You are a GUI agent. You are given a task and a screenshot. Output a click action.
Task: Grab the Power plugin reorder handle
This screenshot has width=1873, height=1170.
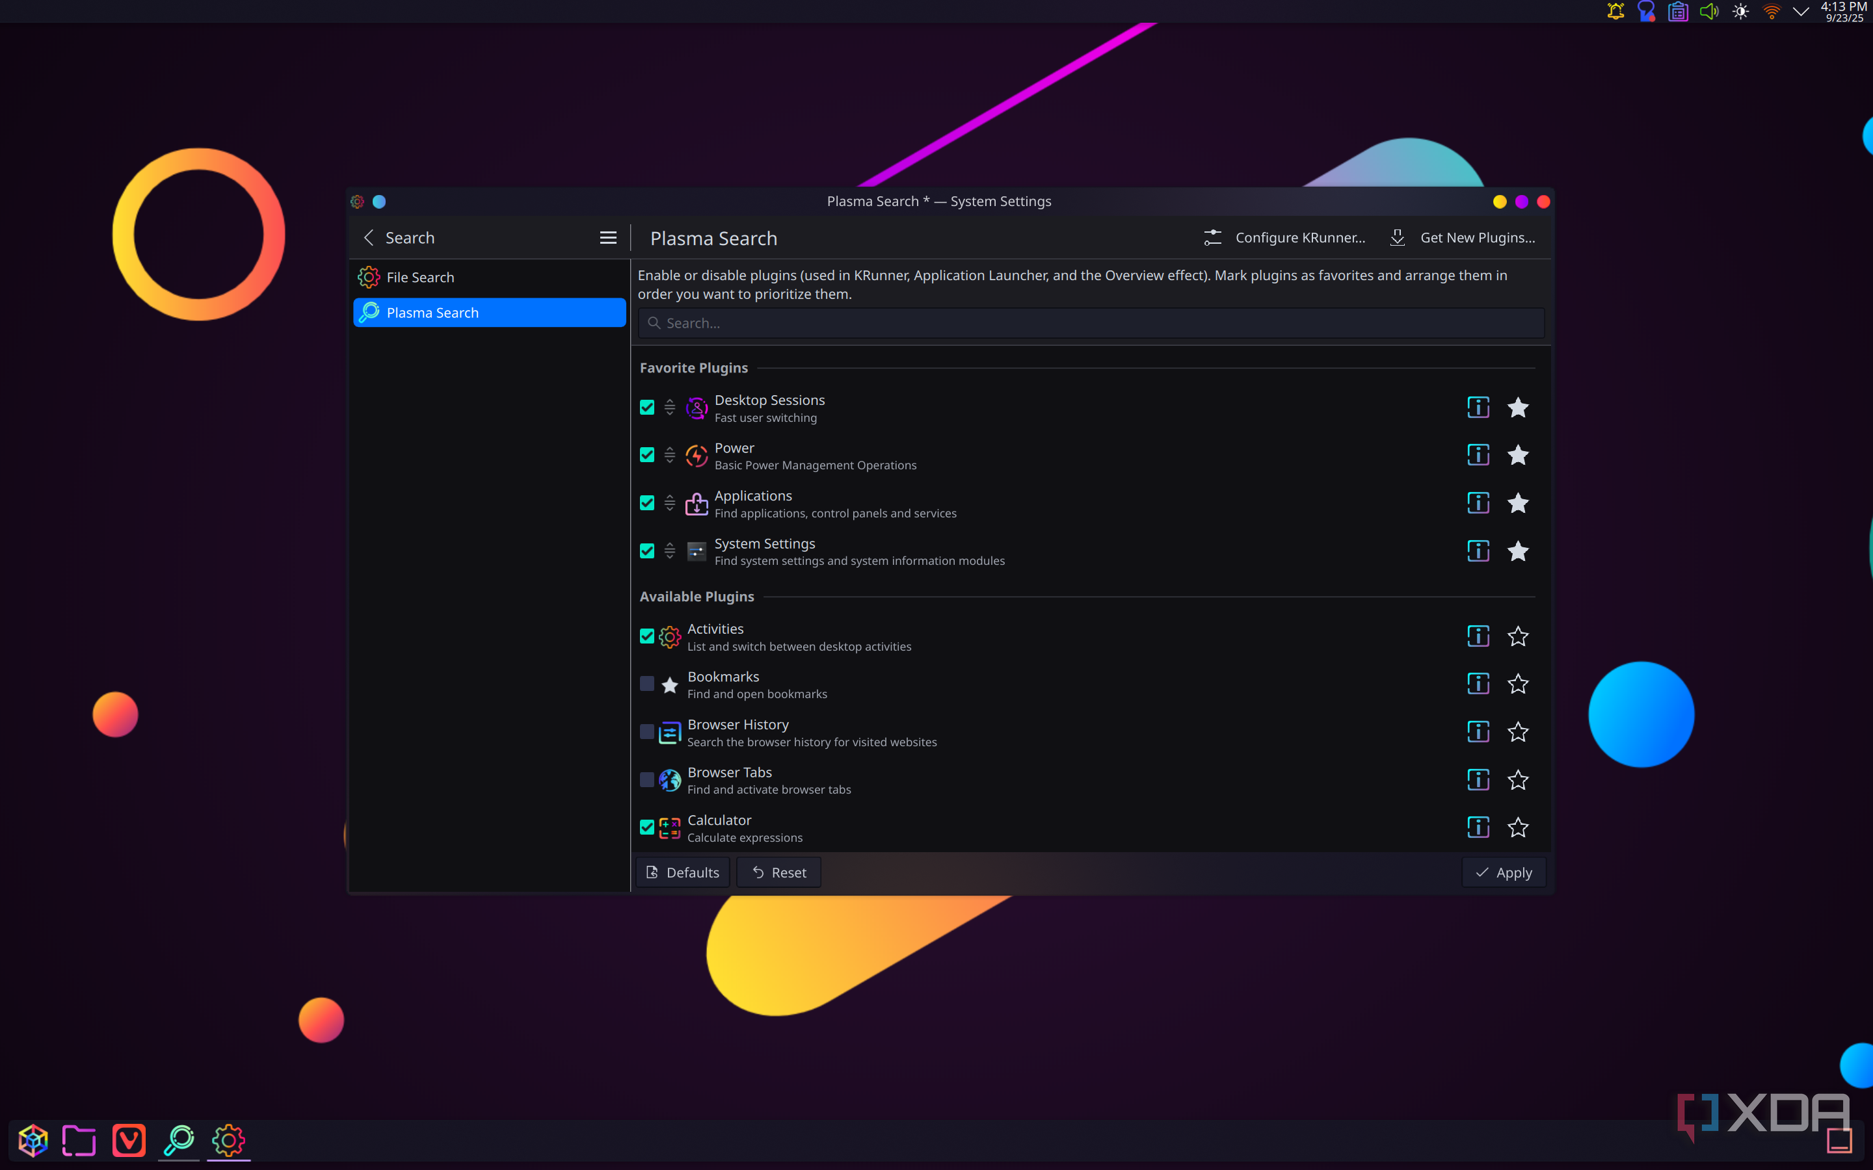click(669, 455)
